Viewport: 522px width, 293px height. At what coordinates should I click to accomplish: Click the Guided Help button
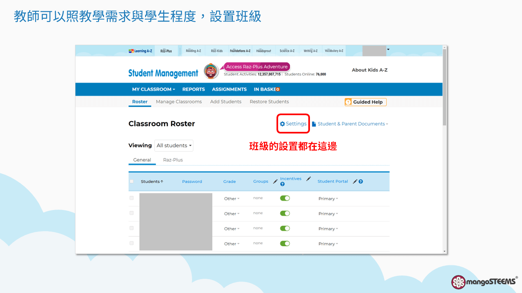pyautogui.click(x=365, y=102)
